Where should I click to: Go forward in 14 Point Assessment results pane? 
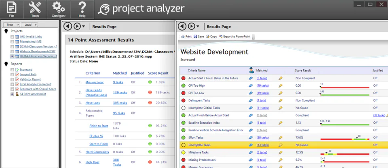[x=77, y=26]
